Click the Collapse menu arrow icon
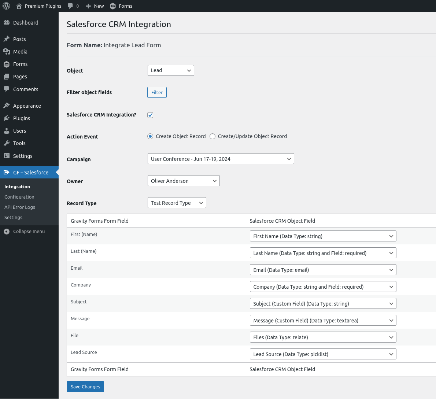The width and height of the screenshot is (436, 399). (7, 232)
